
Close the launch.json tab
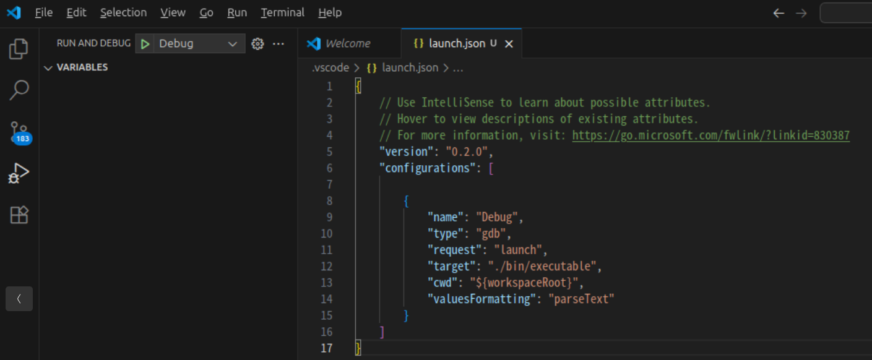(509, 44)
